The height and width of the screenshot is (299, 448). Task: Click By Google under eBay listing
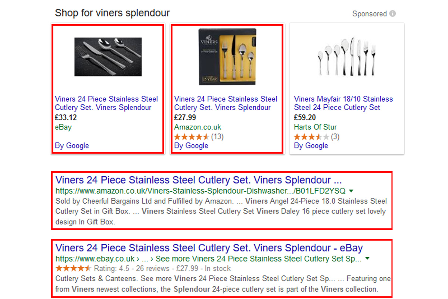click(x=72, y=146)
